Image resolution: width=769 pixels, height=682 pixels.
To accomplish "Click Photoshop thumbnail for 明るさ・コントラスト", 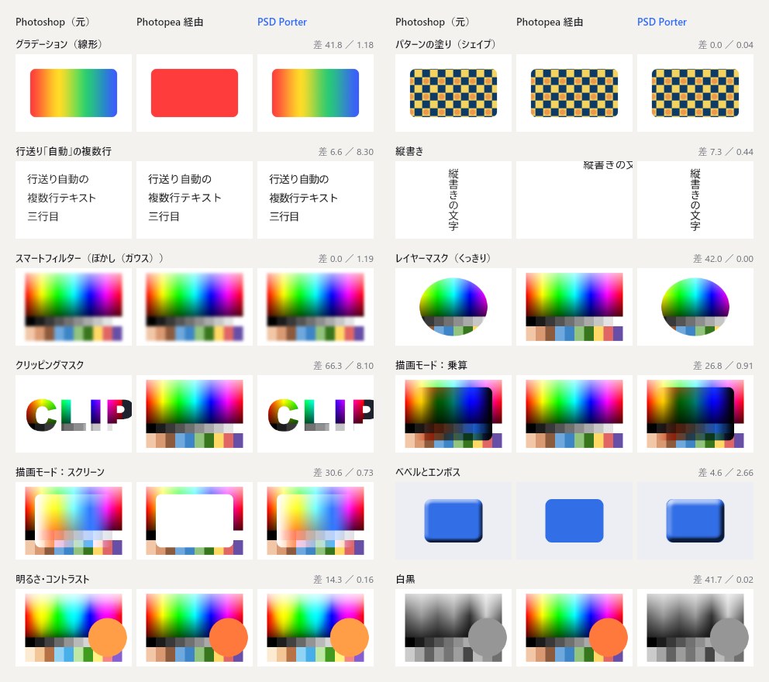I will (x=74, y=628).
